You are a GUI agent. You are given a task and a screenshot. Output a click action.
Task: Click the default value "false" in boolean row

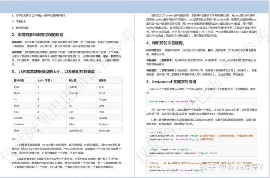point(72,124)
